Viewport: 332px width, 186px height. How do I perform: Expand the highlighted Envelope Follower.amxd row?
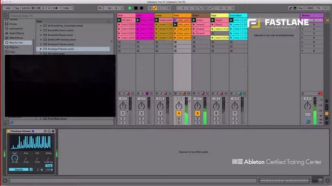click(41, 49)
